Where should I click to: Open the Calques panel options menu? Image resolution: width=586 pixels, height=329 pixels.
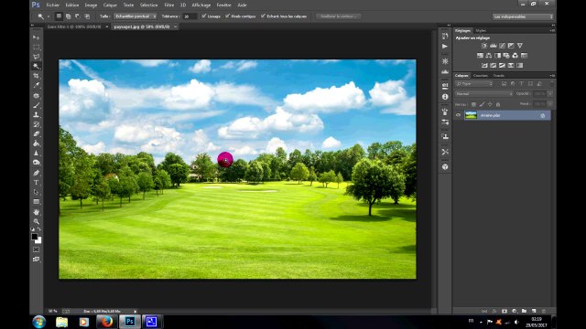click(552, 76)
